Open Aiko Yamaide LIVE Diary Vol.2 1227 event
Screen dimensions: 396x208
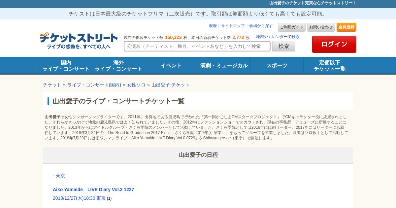point(93,190)
